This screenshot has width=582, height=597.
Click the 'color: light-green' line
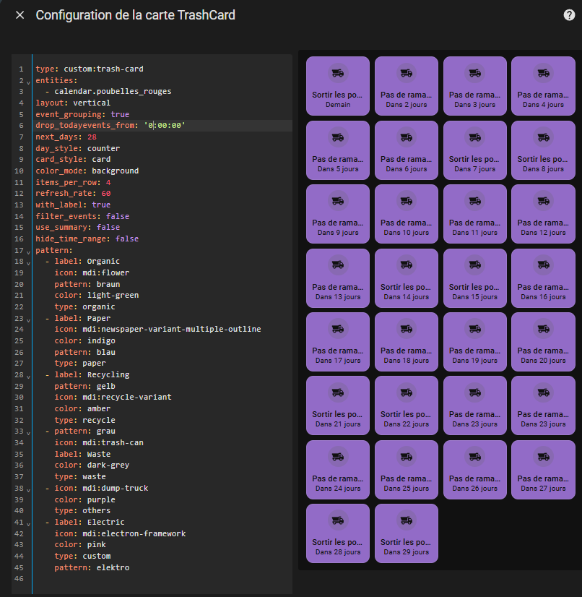coord(97,295)
